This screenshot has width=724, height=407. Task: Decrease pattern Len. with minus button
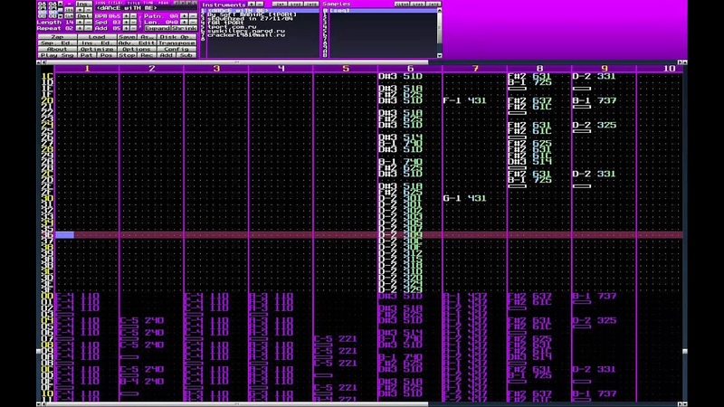193,22
